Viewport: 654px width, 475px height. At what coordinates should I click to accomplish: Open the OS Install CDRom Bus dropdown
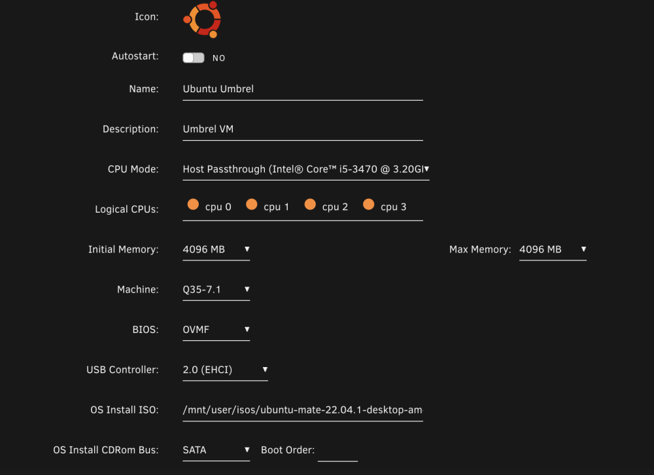[216, 450]
